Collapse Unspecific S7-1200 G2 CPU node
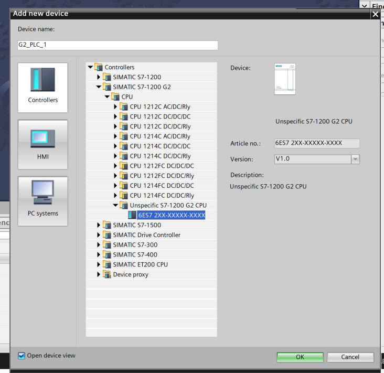 pyautogui.click(x=115, y=205)
